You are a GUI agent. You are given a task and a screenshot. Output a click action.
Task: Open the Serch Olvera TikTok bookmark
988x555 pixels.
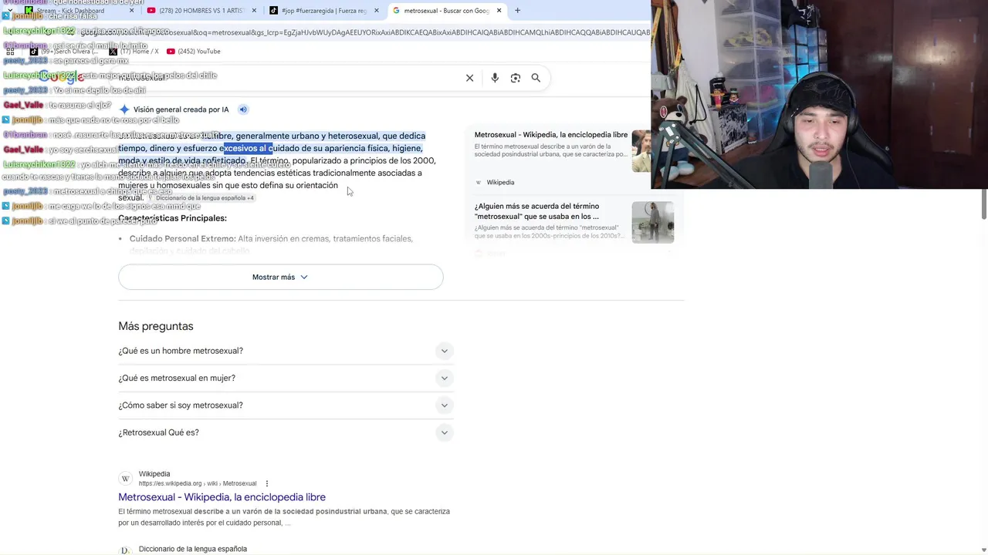tap(64, 52)
